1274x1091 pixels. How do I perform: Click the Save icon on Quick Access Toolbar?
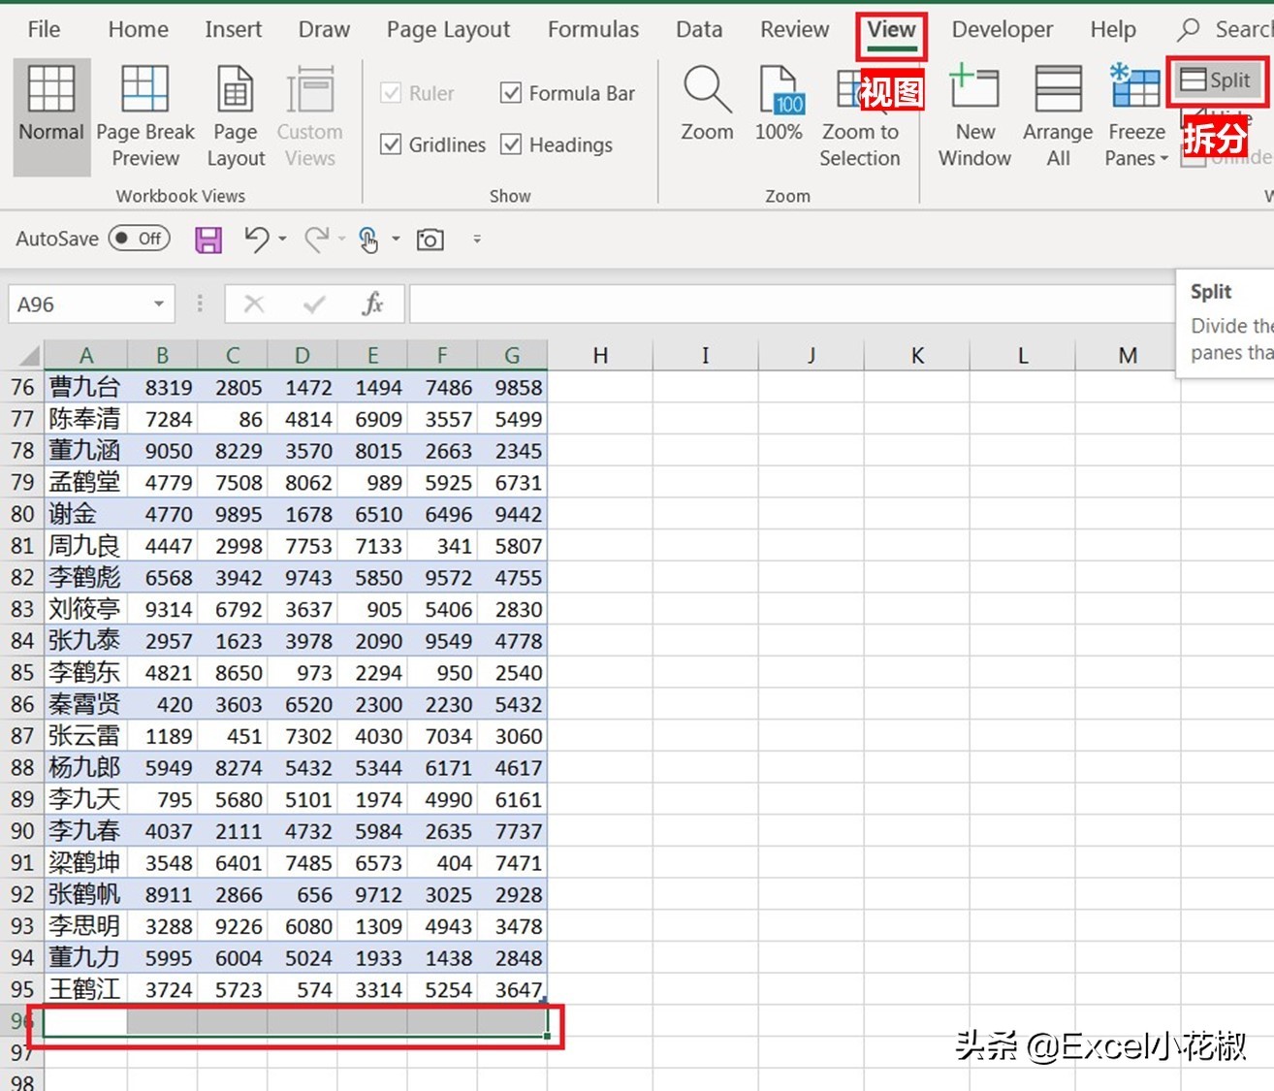click(207, 239)
